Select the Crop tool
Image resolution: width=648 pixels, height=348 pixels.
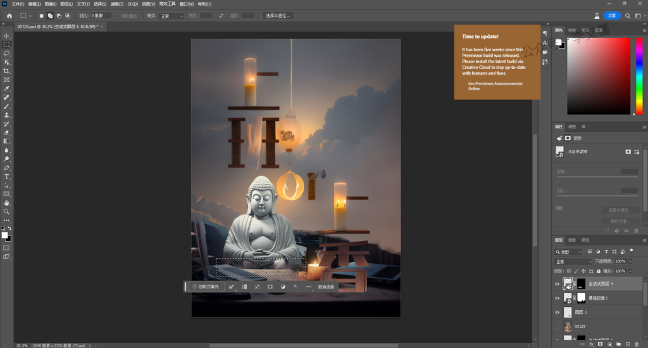[7, 71]
